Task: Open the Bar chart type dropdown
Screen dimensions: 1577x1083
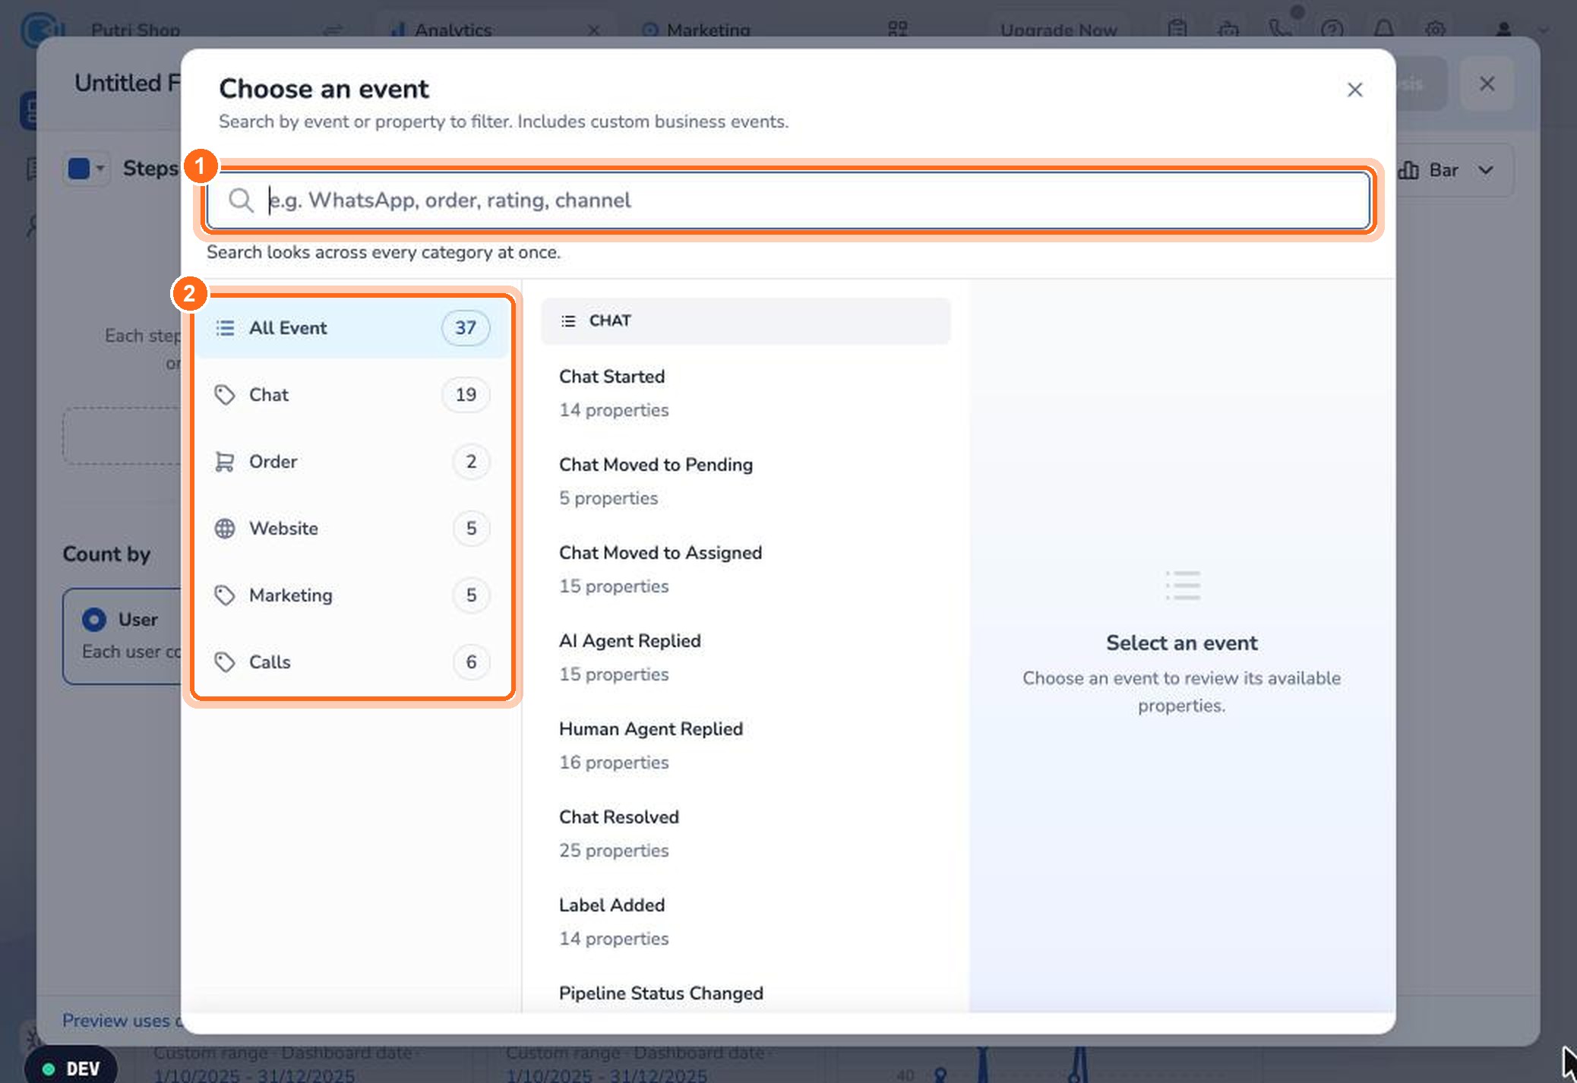Action: point(1453,170)
